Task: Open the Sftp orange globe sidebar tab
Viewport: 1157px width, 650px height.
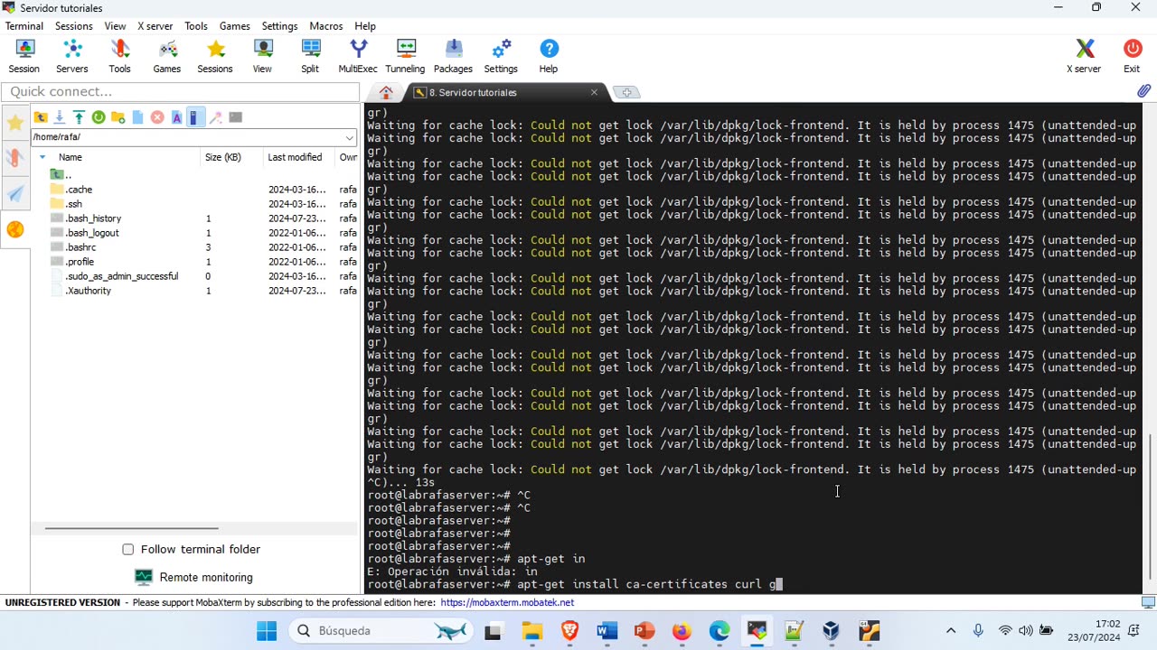Action: pyautogui.click(x=15, y=229)
